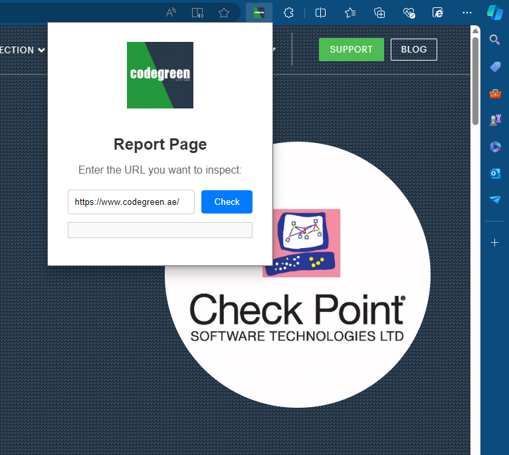Open sidebar Outlook icon
This screenshot has height=455, width=509.
495,173
